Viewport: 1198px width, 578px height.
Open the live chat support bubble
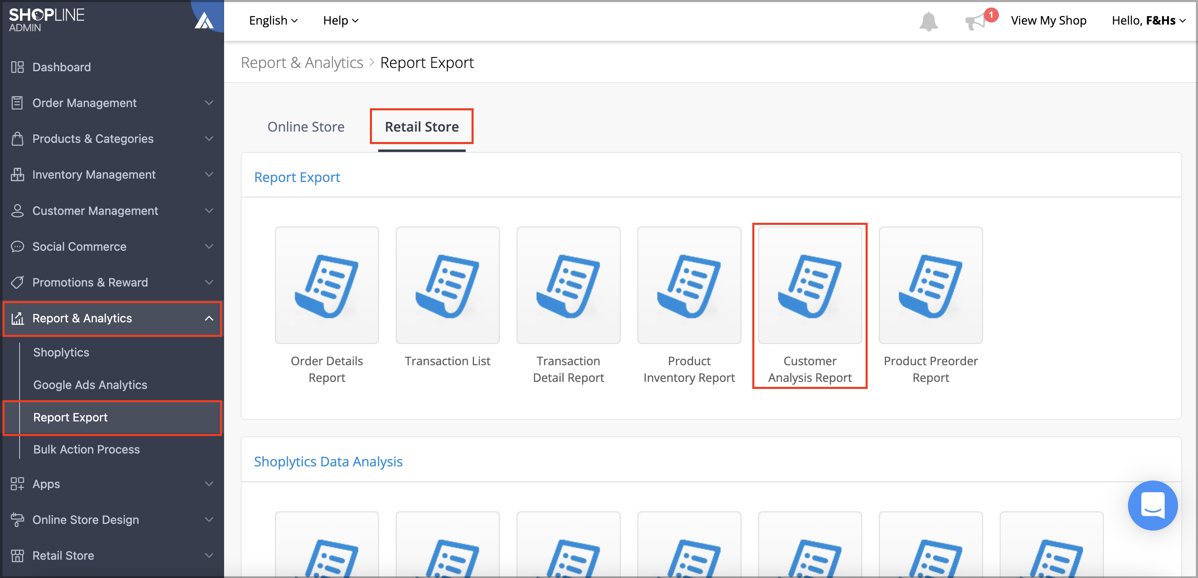coord(1153,505)
